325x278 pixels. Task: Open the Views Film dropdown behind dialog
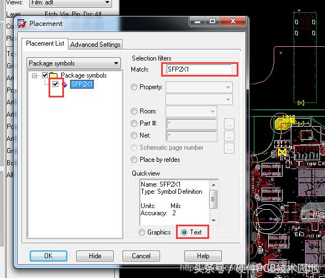(71, 3)
